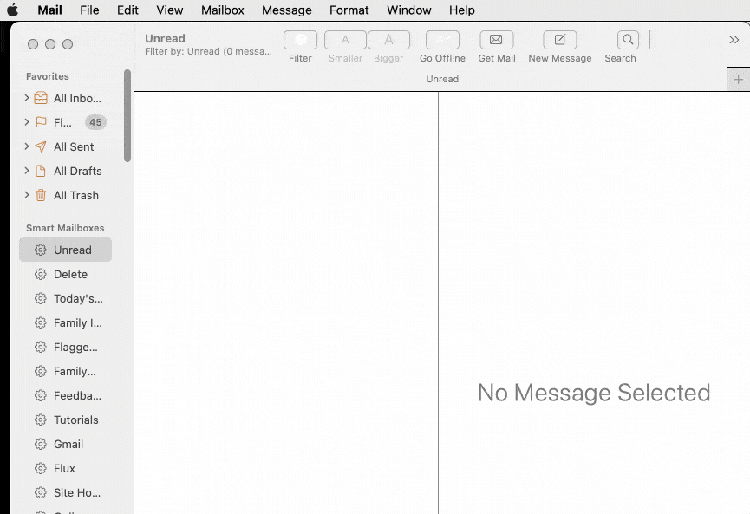Open the Search magnifier icon
The height and width of the screenshot is (514, 750).
pos(628,40)
